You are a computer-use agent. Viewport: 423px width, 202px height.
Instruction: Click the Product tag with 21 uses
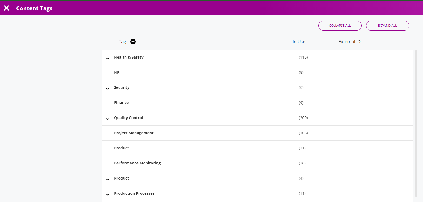point(121,148)
